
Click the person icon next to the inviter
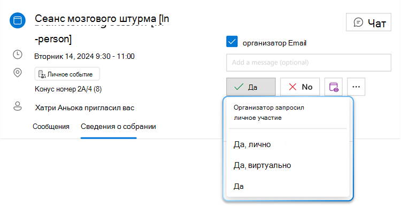[x=18, y=106]
